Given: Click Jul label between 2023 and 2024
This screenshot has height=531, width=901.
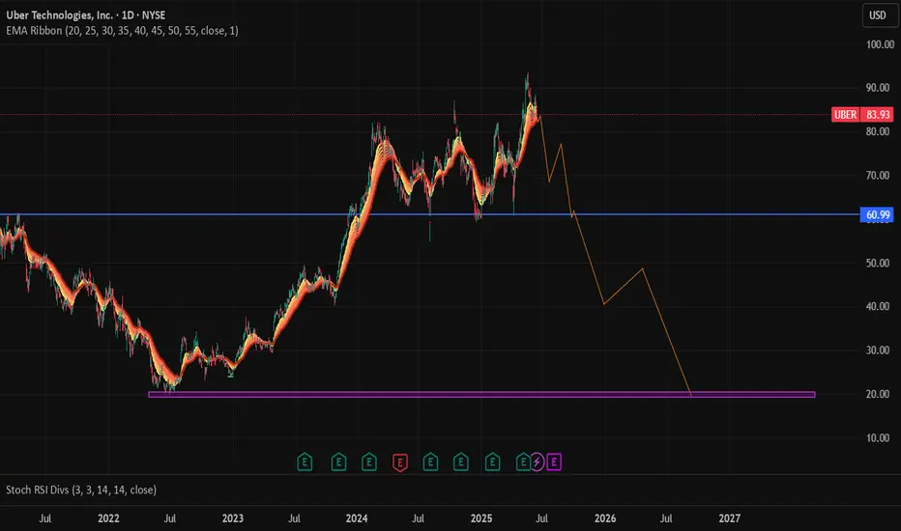Looking at the screenshot, I should click(x=294, y=518).
